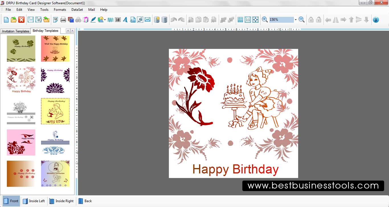Click the dollar sign purchase icon

pyautogui.click(x=376, y=20)
